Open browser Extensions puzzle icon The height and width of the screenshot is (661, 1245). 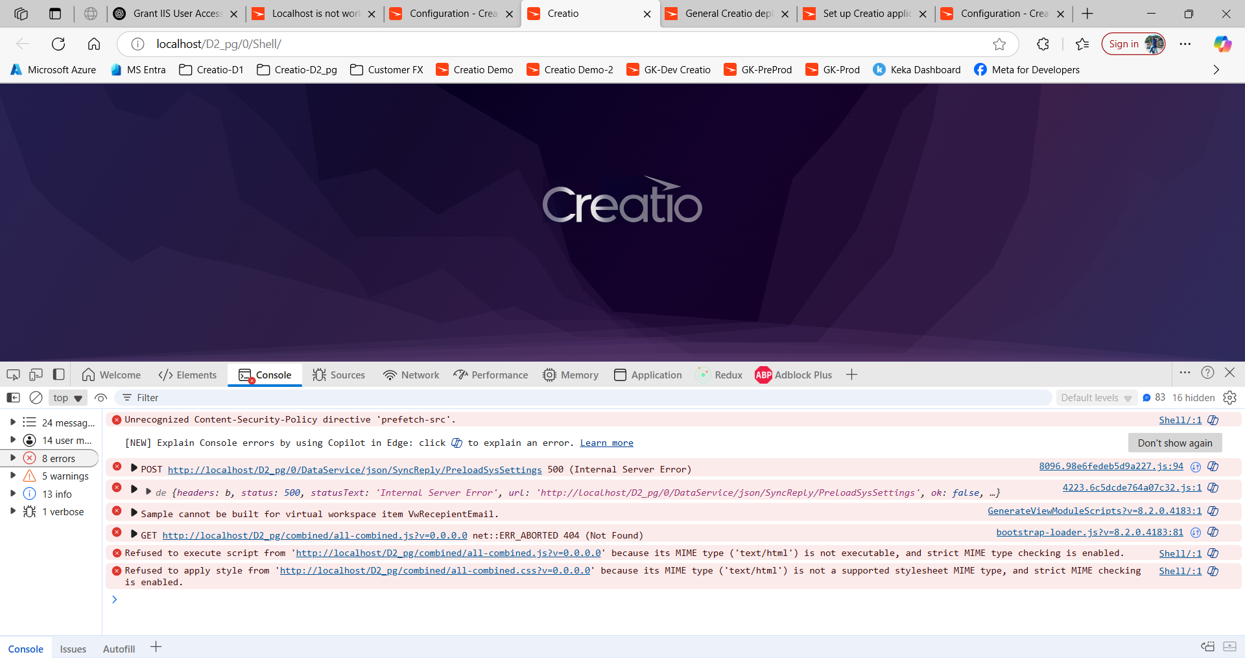pyautogui.click(x=1043, y=44)
